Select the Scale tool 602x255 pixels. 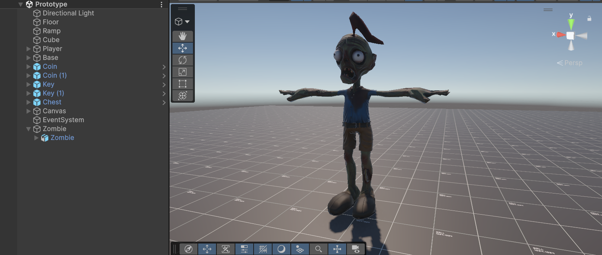point(183,72)
